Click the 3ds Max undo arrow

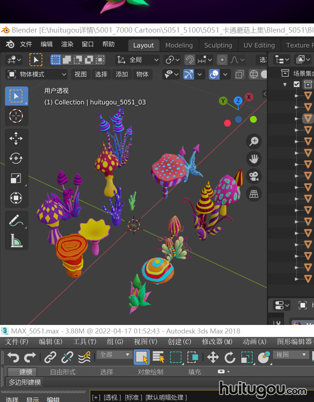tap(13, 357)
